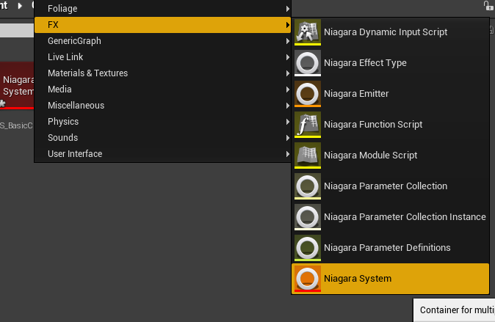Expand the Materials & Textures arrow
Image resolution: width=495 pixels, height=322 pixels.
(288, 73)
